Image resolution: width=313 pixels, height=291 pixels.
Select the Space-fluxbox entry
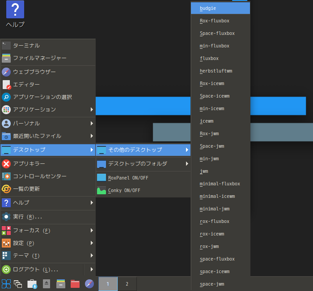click(220, 34)
